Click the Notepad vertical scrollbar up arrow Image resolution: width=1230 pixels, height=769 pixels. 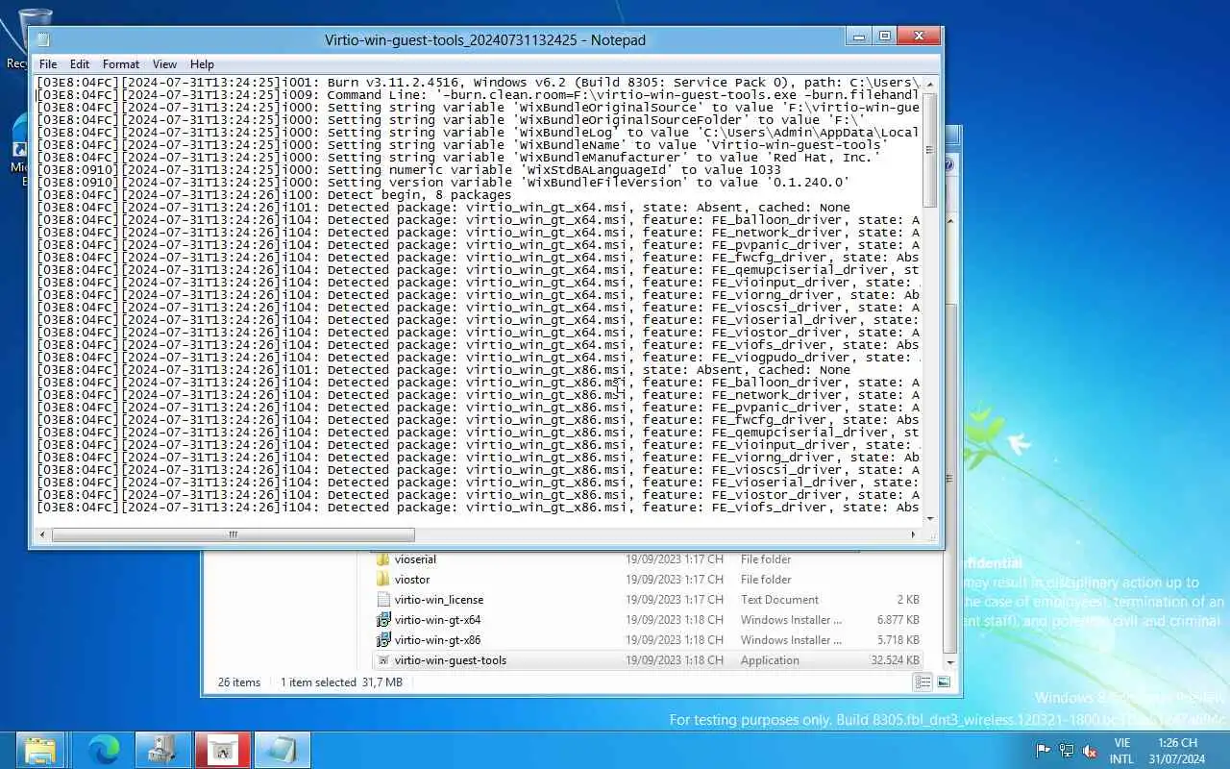pos(929,85)
